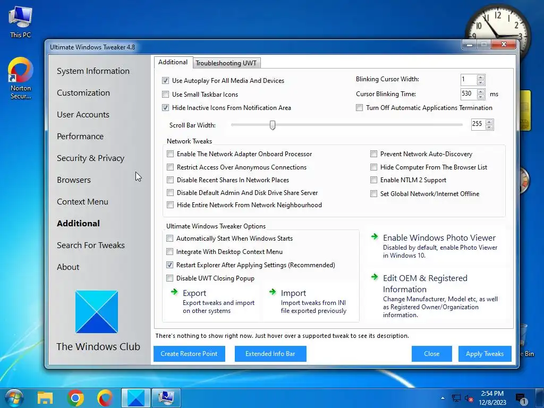
Task: Open Search For Tweaks section
Action: [x=90, y=245]
